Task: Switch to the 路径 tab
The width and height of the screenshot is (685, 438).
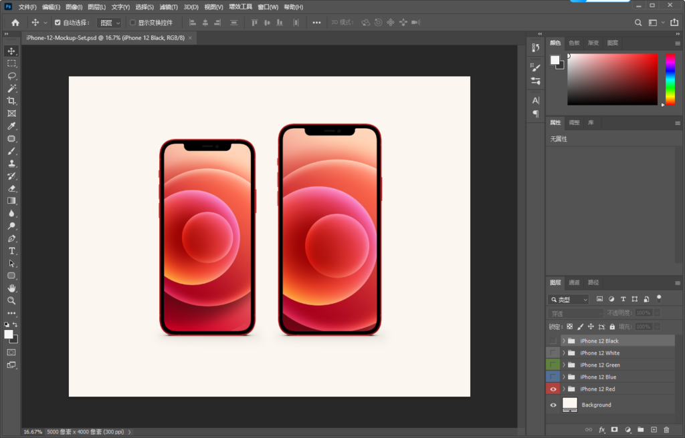Action: pos(593,282)
